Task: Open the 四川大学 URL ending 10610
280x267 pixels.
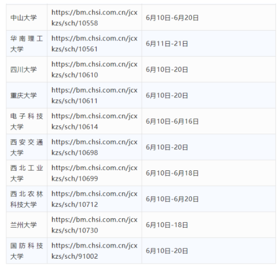Action: [x=94, y=69]
